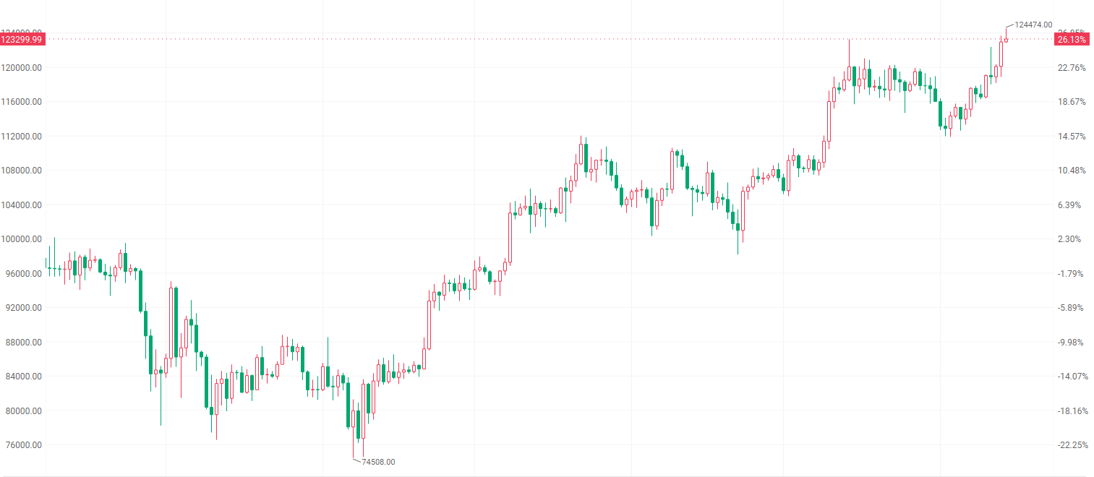Image resolution: width=1094 pixels, height=477 pixels.
Task: Click the 74508.00 low price annotation
Action: 378,462
